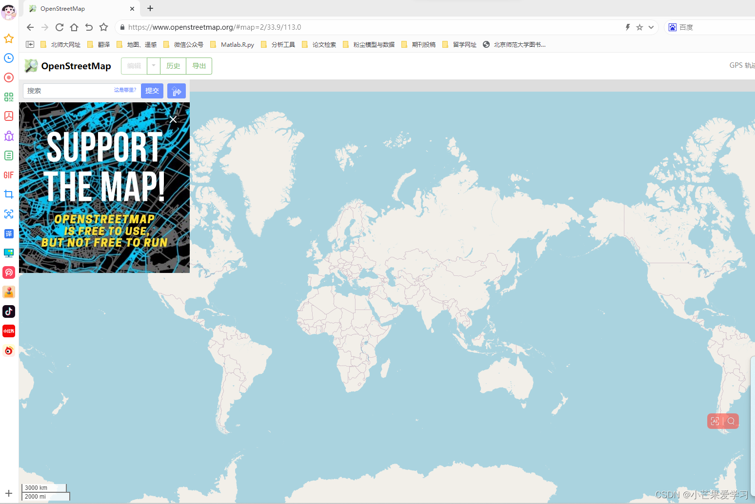Open the browser home page icon
755x504 pixels.
click(x=74, y=27)
